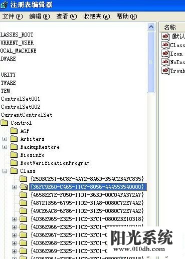Select the {25DBCE51-6C8F-4A72-8A6D-B54C2B4FC835} key
The image size is (185, 259).
click(87, 179)
